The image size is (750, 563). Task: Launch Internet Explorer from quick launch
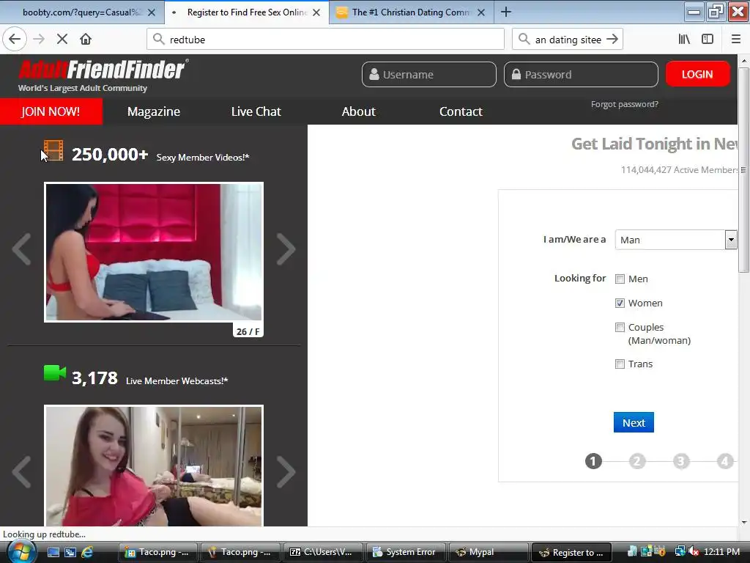point(87,553)
